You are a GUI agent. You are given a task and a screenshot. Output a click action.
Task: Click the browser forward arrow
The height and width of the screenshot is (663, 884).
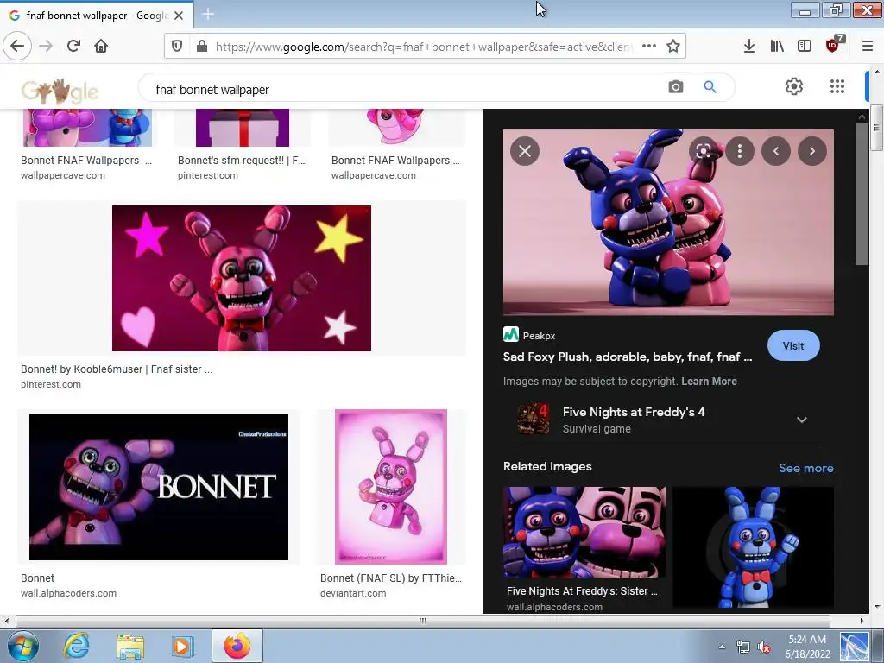[x=46, y=47]
